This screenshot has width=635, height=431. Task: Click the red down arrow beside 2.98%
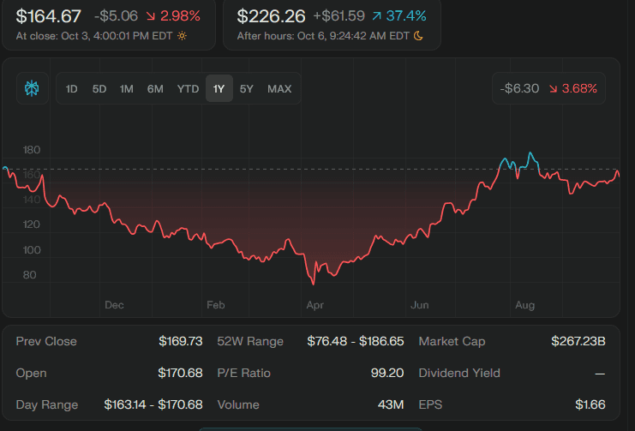click(x=150, y=16)
